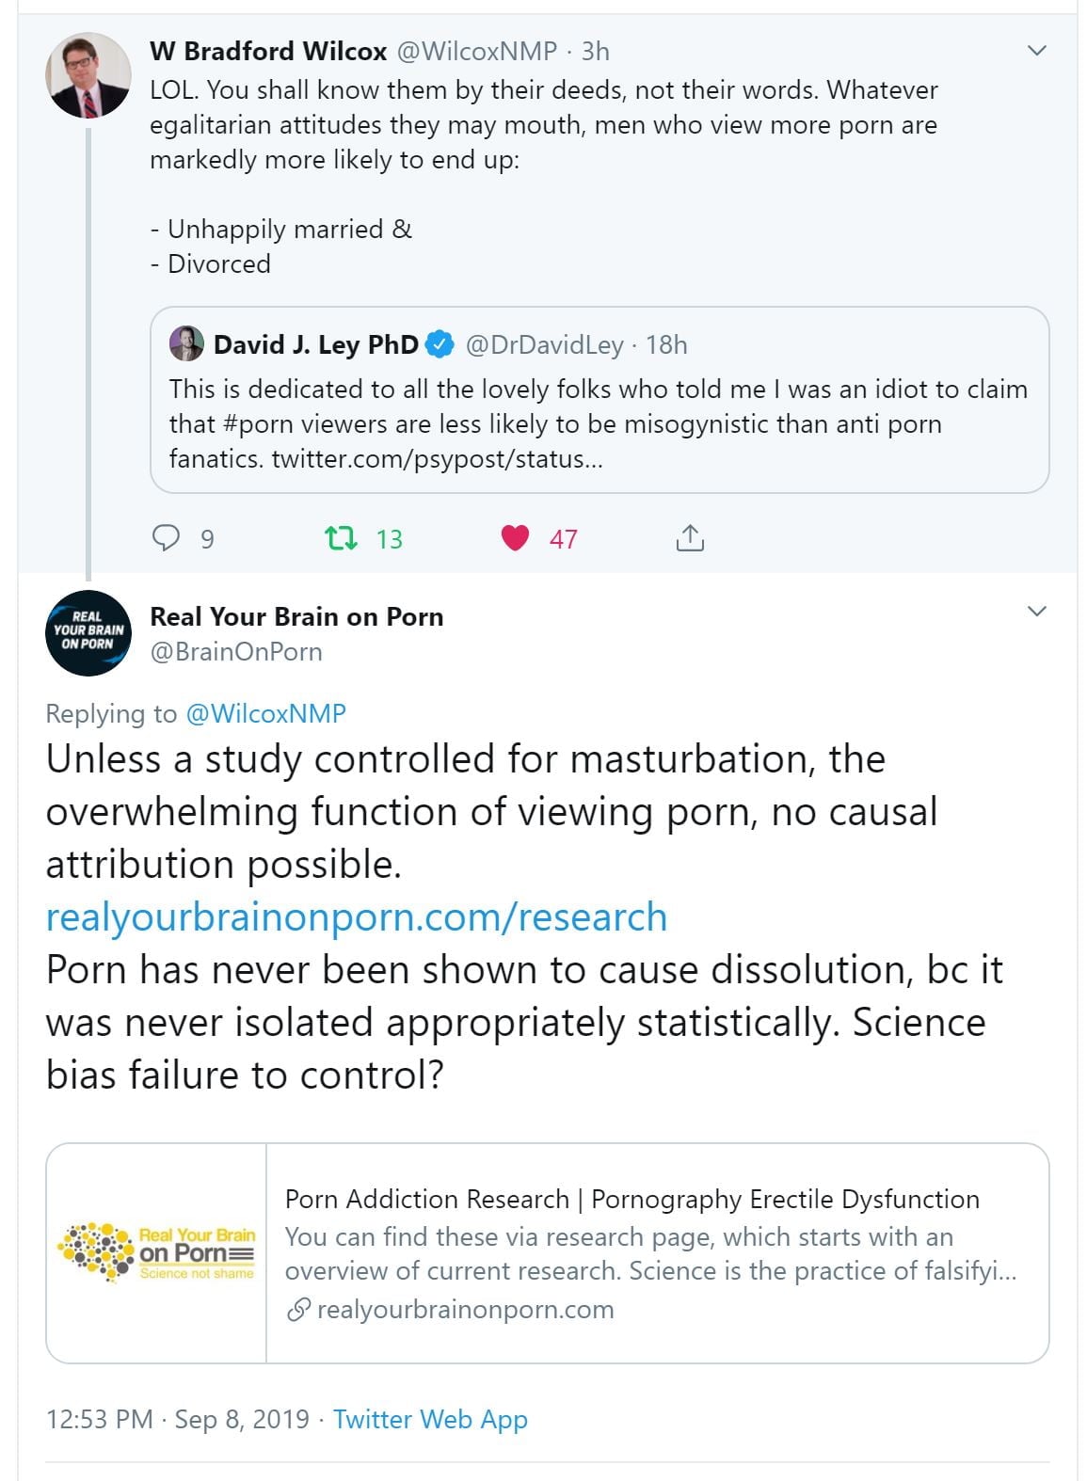Screen dimensions: 1087x1481
Task: Open the Porn Addiction Research card title
Action: [x=631, y=1199]
